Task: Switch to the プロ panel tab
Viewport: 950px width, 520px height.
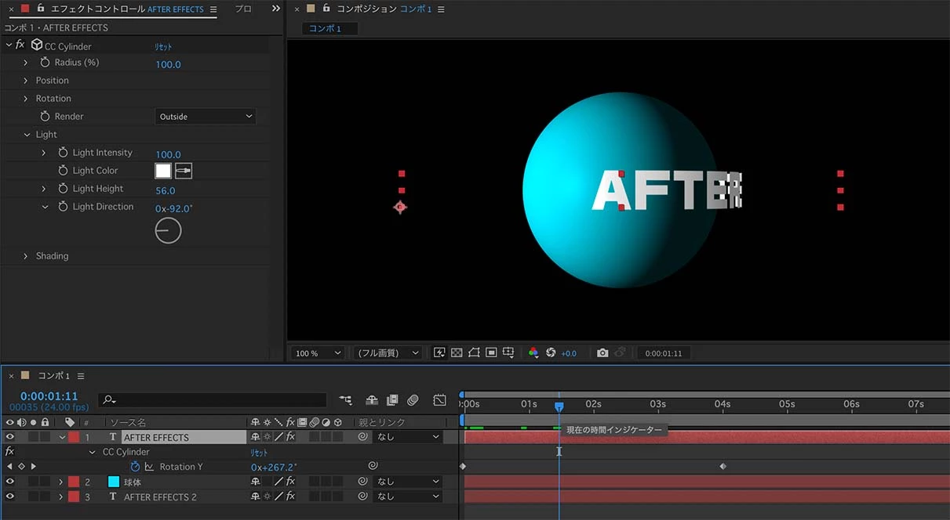Action: pyautogui.click(x=243, y=9)
